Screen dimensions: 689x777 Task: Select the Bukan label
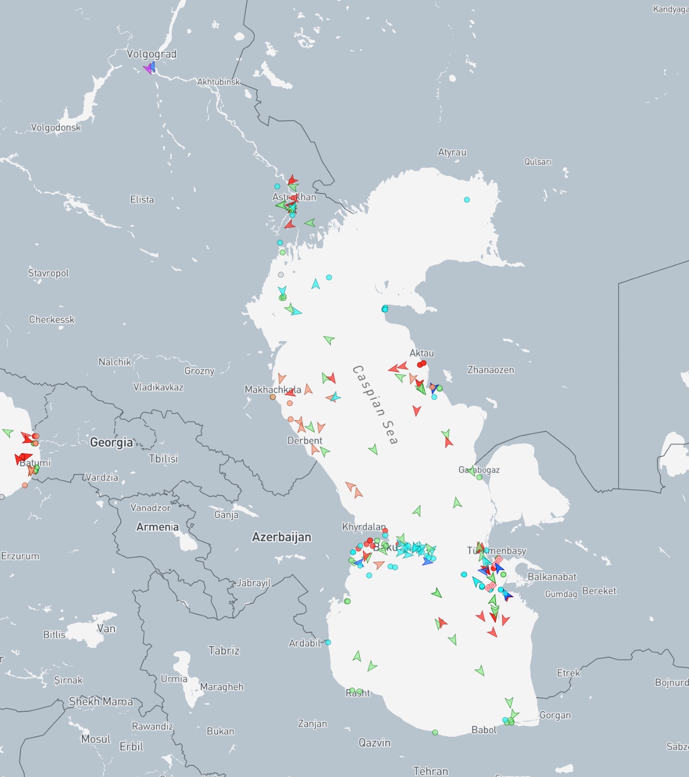pyautogui.click(x=221, y=731)
